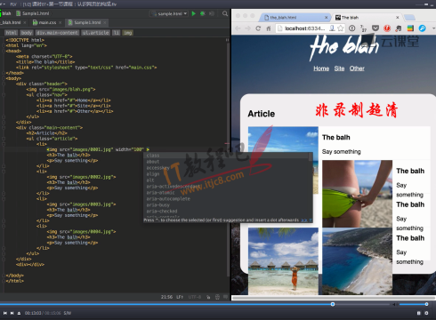Bookmark page with the star icon

(341, 28)
